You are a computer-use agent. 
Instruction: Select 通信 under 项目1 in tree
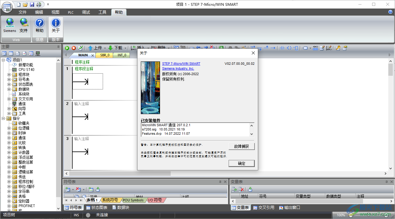(22, 104)
